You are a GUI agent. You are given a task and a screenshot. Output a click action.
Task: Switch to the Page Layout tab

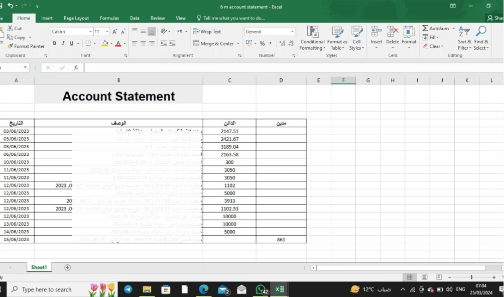76,18
